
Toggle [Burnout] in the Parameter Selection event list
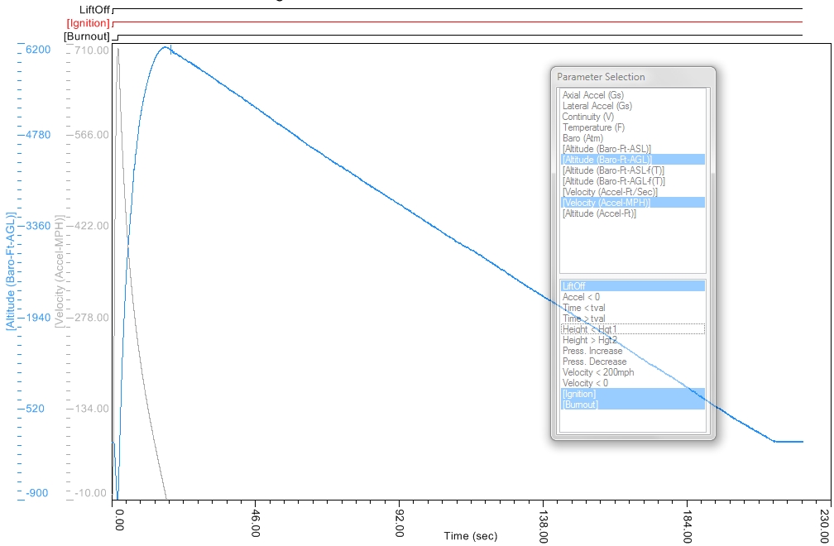pyautogui.click(x=632, y=405)
